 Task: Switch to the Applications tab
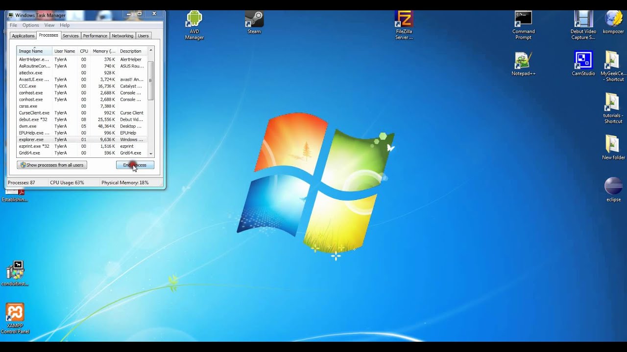[x=23, y=36]
